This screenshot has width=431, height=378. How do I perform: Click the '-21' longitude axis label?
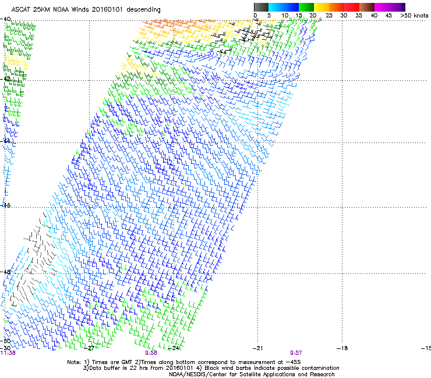pyautogui.click(x=258, y=348)
